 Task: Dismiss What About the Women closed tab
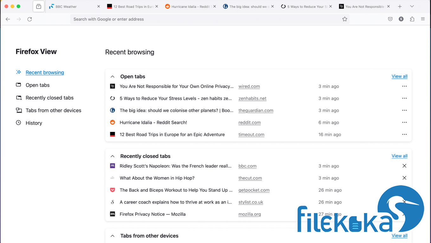point(404,178)
